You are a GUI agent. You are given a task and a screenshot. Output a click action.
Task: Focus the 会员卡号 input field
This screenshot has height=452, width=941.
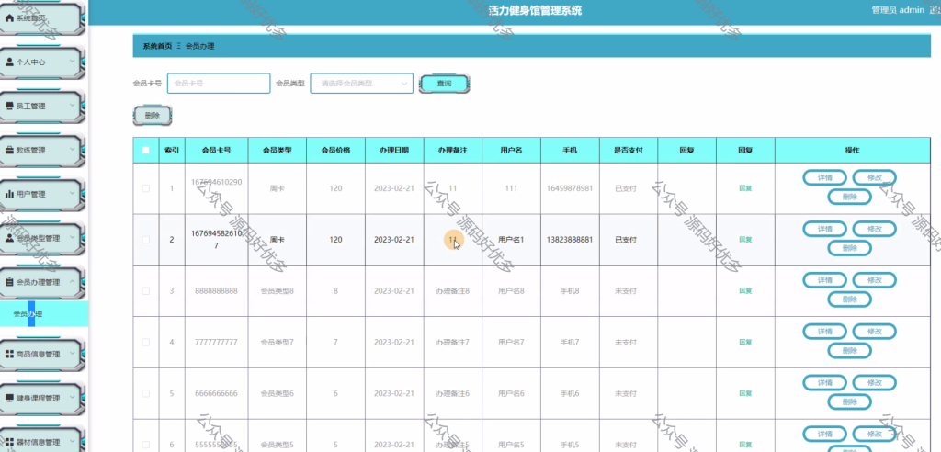pyautogui.click(x=219, y=84)
